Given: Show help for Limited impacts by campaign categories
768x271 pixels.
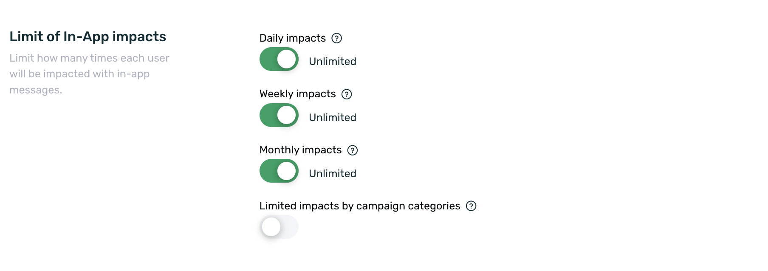Looking at the screenshot, I should coord(471,206).
